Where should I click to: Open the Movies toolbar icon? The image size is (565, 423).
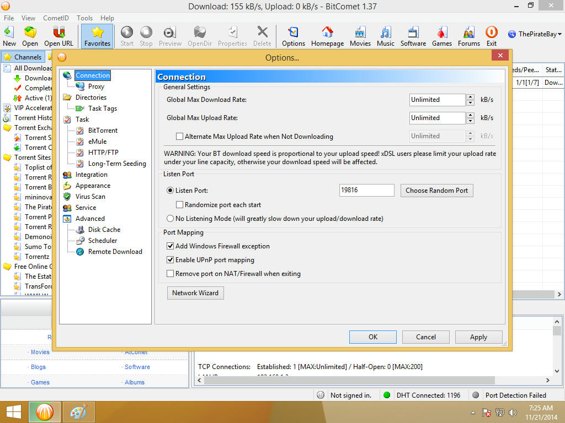[360, 36]
